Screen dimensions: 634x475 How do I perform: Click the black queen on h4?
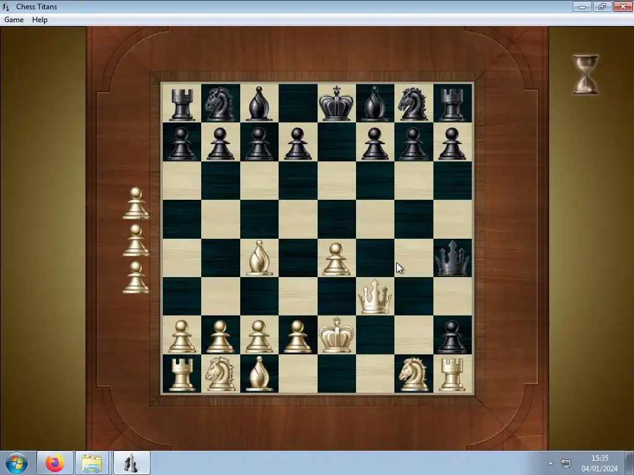point(453,259)
